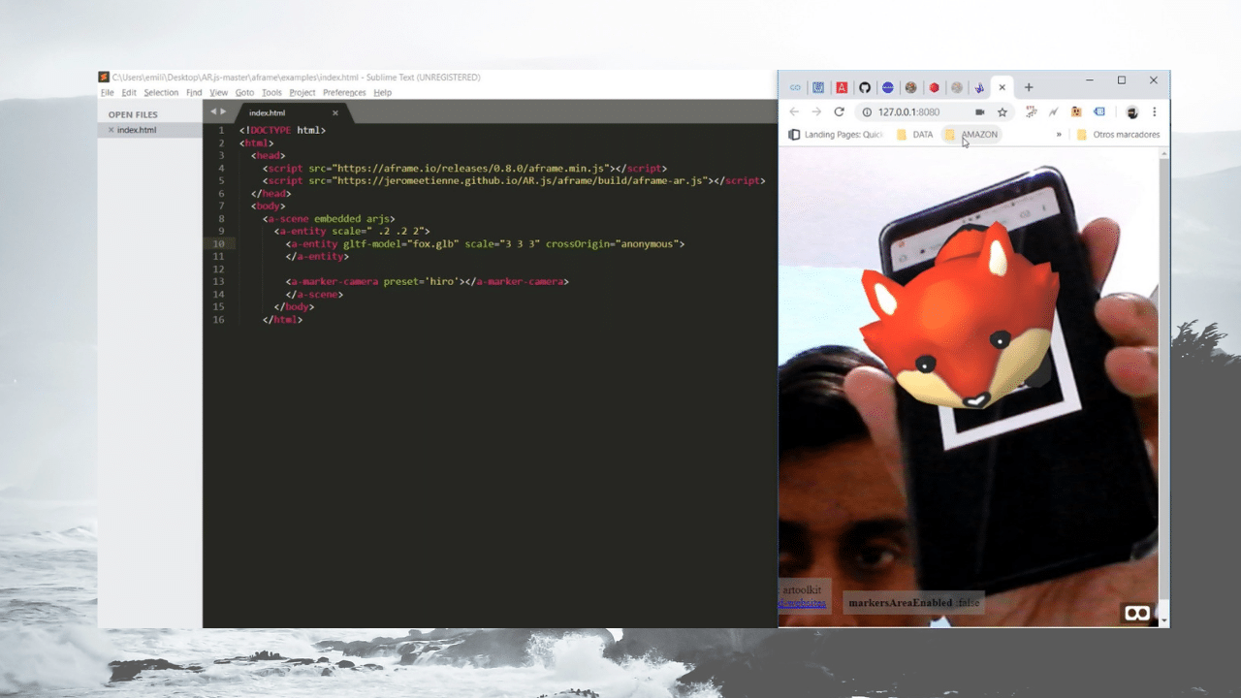Image resolution: width=1241 pixels, height=698 pixels.
Task: Open the Otros marcadores bookmarks folder
Action: pos(1118,135)
